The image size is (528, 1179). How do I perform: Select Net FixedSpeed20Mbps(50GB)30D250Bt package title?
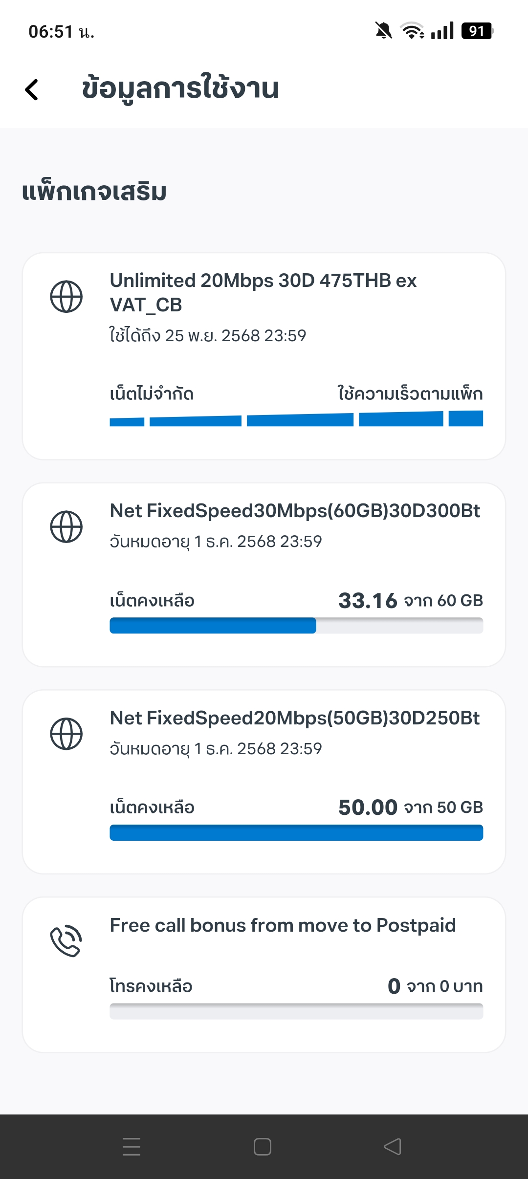point(295,718)
